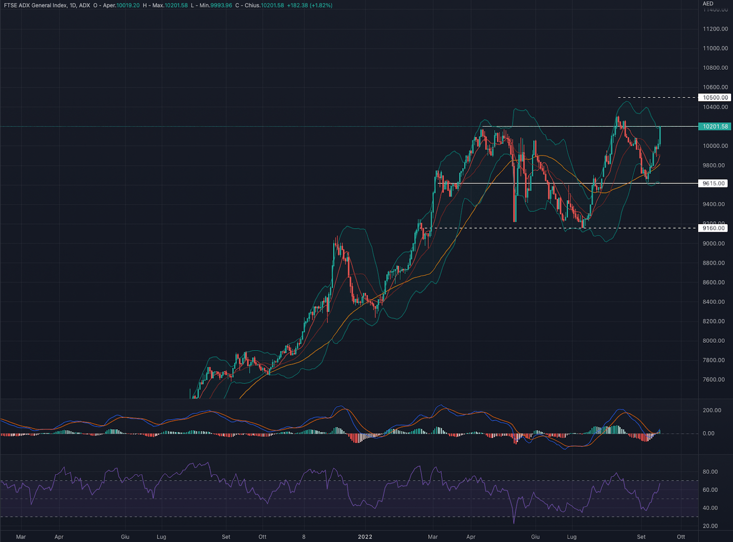The height and width of the screenshot is (542, 733).
Task: Click the low value Min.9993.96
Action: point(216,5)
